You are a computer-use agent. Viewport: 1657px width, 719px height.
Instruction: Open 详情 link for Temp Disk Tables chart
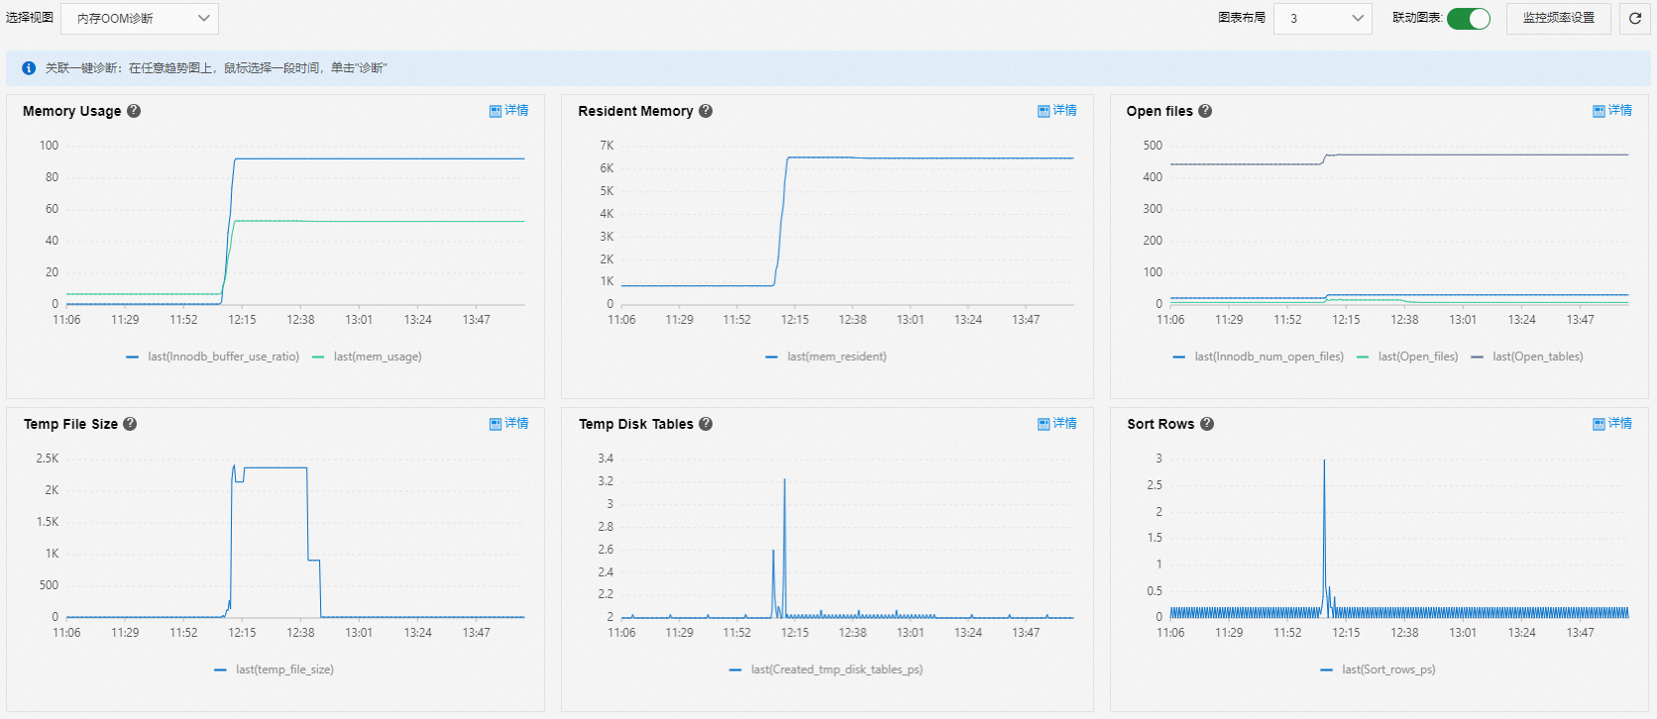pos(1057,424)
